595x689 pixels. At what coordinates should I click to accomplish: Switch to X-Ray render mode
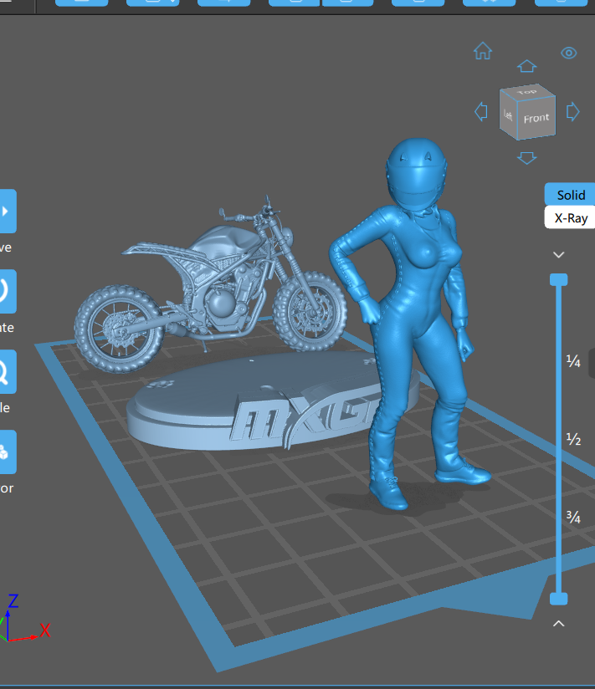571,218
